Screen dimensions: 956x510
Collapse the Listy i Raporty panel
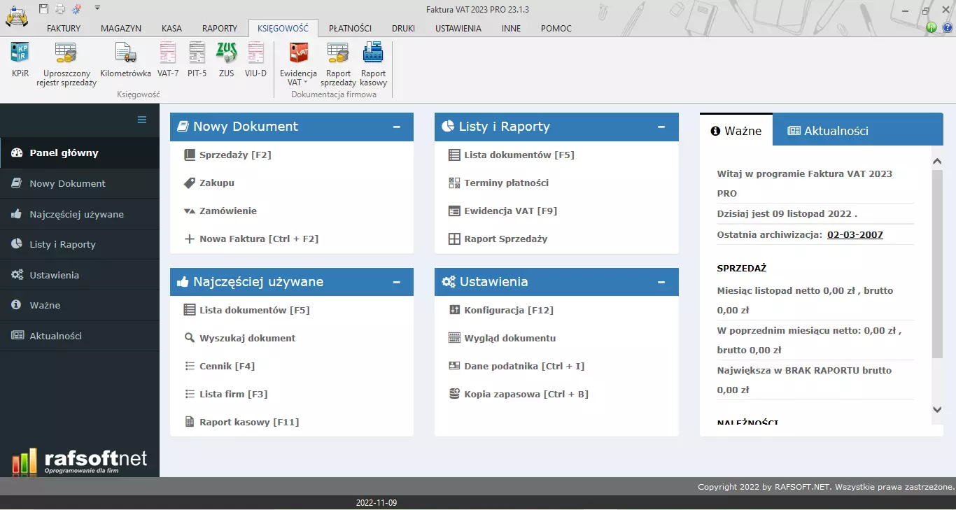(661, 127)
